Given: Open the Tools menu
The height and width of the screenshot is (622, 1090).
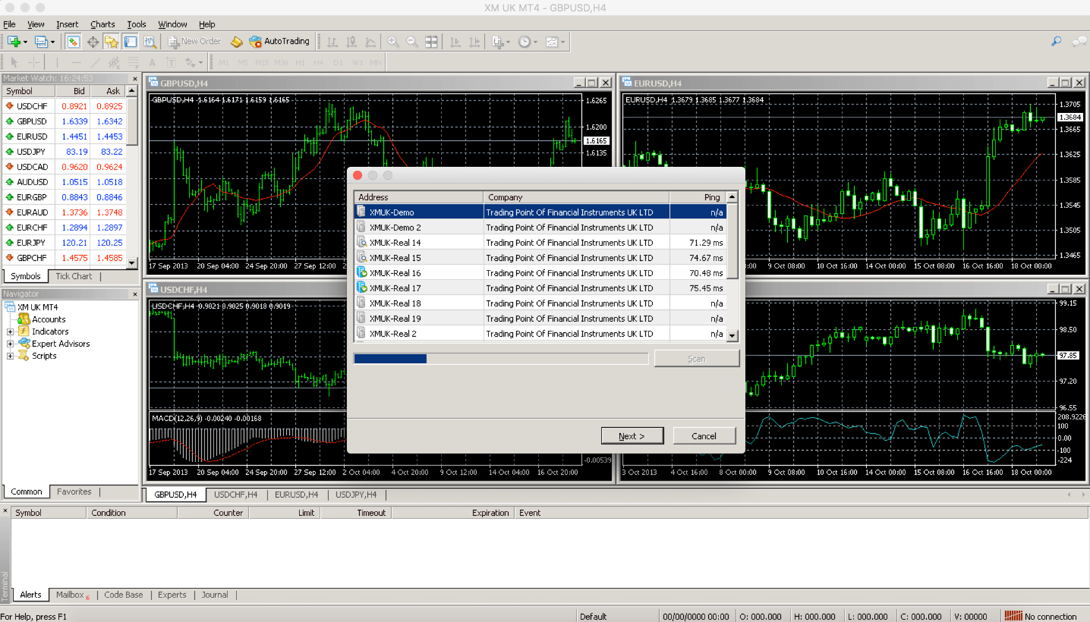Looking at the screenshot, I should click(136, 24).
